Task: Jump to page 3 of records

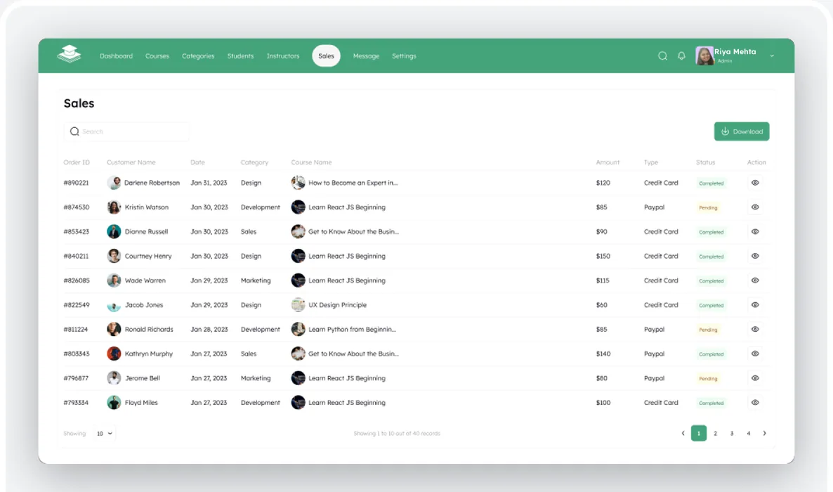Action: point(732,434)
